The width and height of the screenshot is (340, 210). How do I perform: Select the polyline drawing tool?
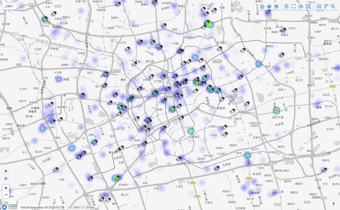(293, 6)
